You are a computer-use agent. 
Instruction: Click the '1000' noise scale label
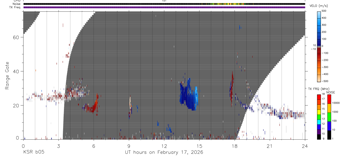tap(335, 112)
